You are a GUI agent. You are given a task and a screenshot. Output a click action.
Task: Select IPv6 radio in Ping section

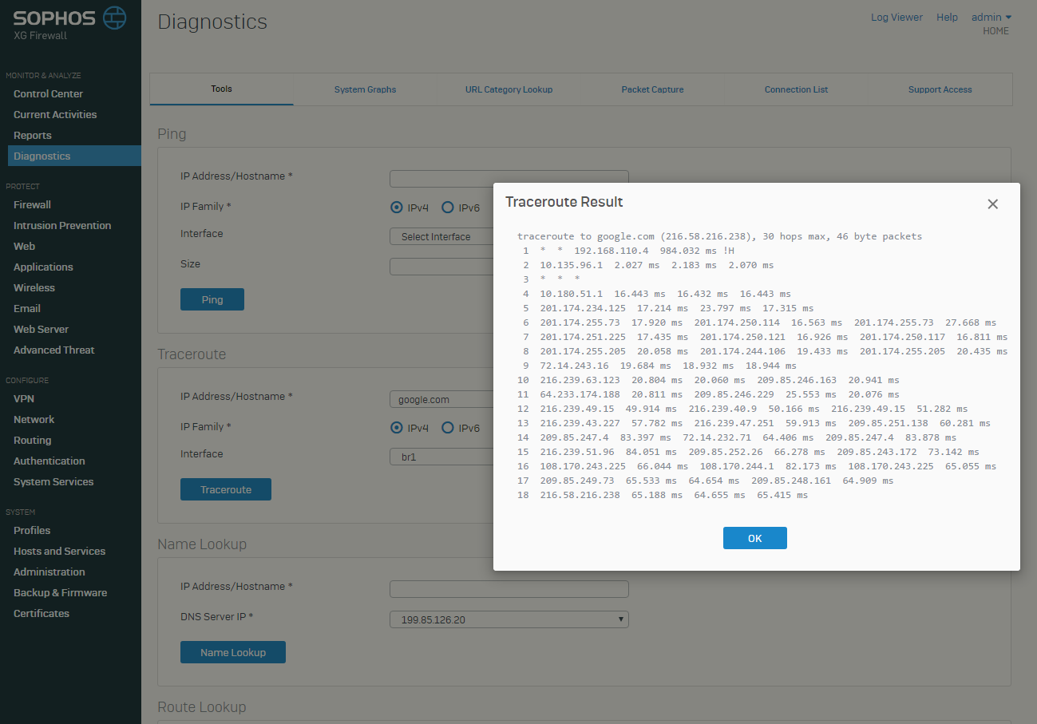[448, 208]
